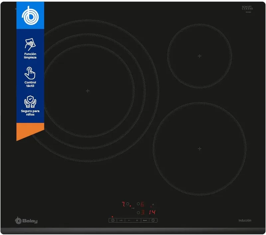Click the grey Balay logo on the glass
This screenshot has width=266, height=235.
26,220
